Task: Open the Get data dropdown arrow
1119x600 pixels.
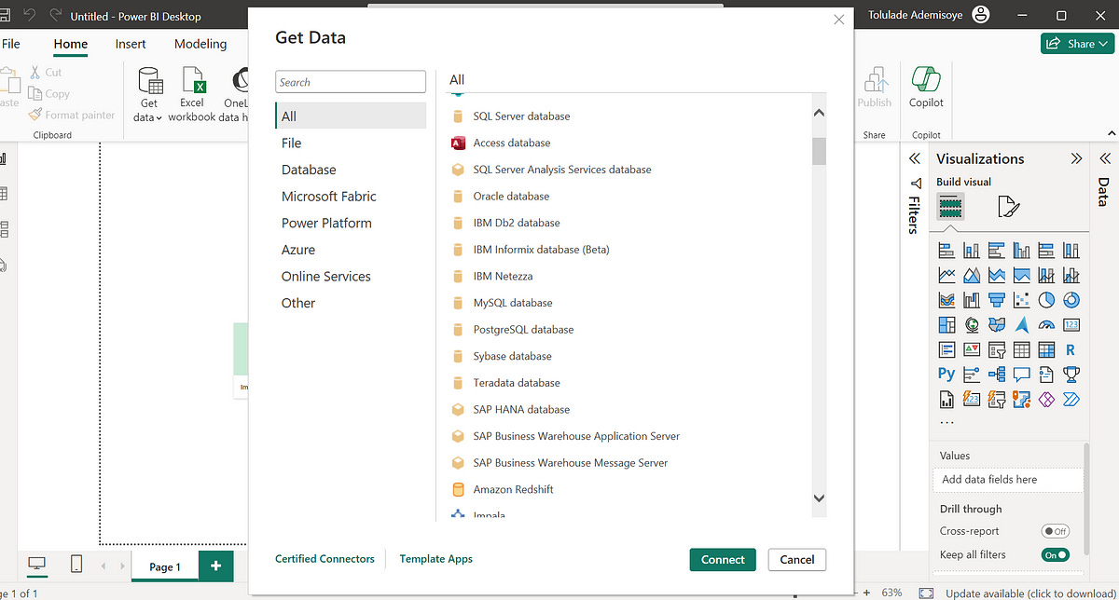Action: [x=159, y=118]
